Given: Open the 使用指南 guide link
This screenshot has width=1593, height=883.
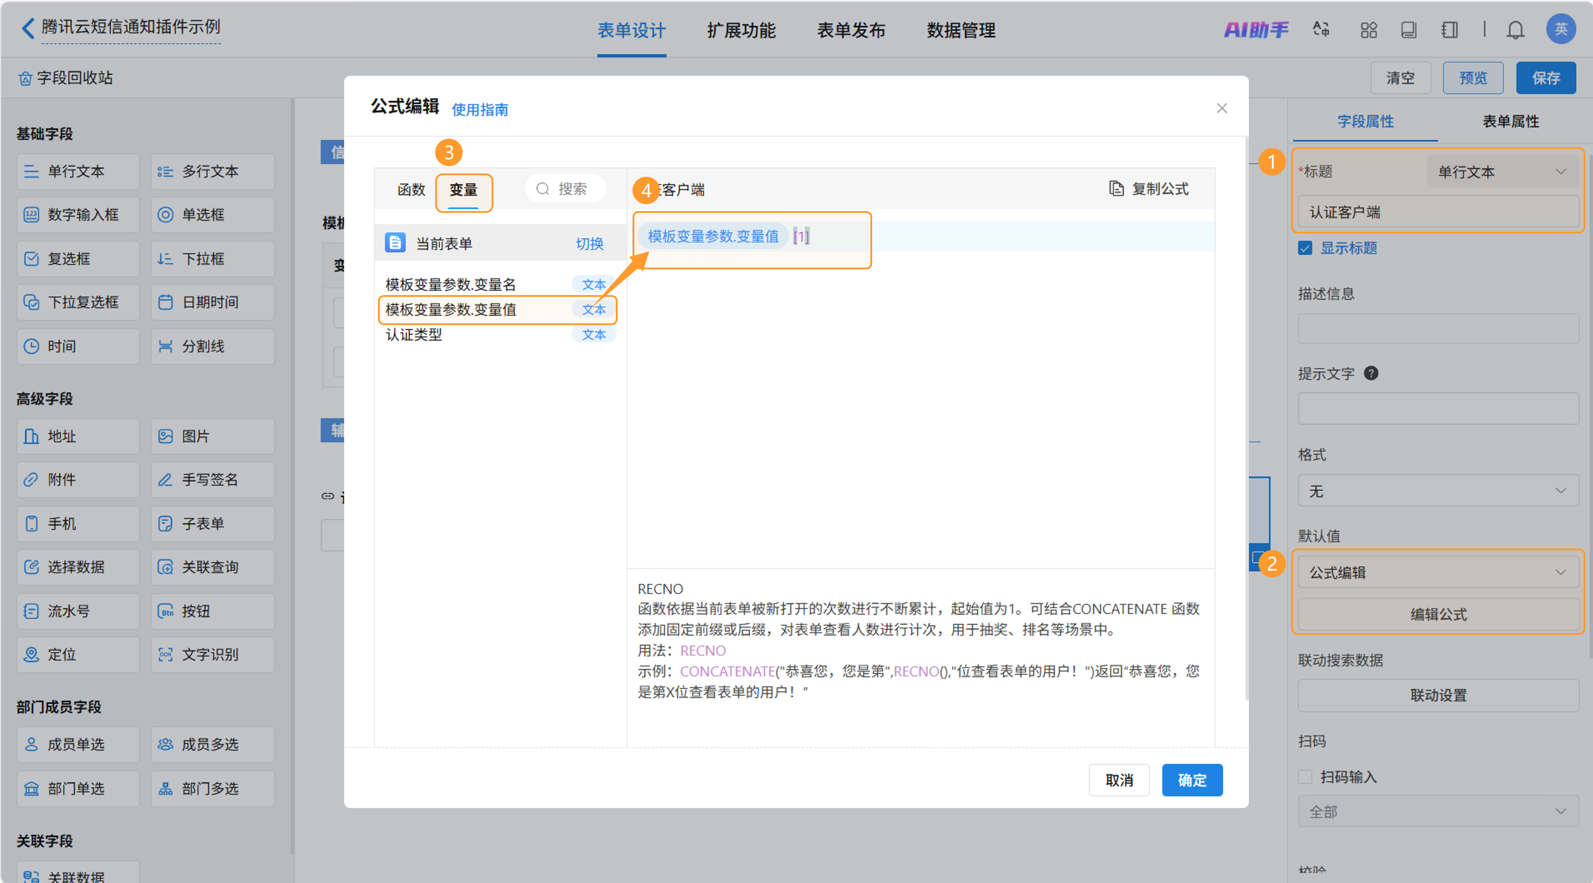Looking at the screenshot, I should point(480,109).
